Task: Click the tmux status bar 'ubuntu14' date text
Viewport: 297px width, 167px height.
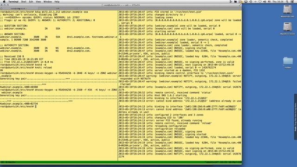Action: (223, 162)
